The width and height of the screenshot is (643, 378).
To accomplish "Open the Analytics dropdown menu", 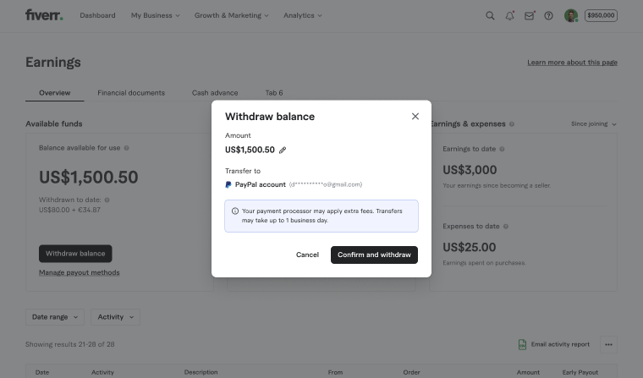I will pyautogui.click(x=303, y=15).
